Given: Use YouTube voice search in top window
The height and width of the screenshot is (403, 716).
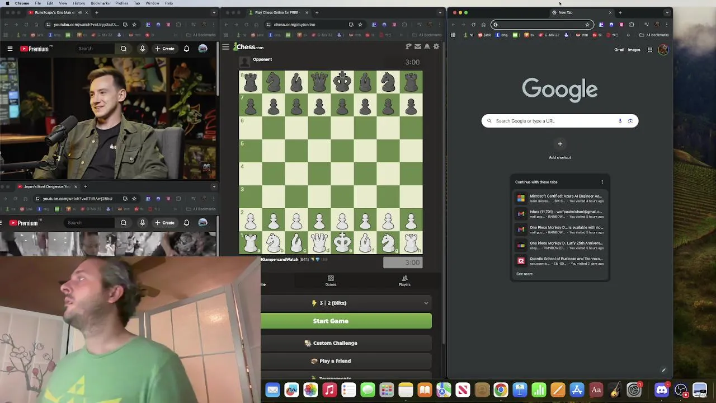Looking at the screenshot, I should 143,49.
